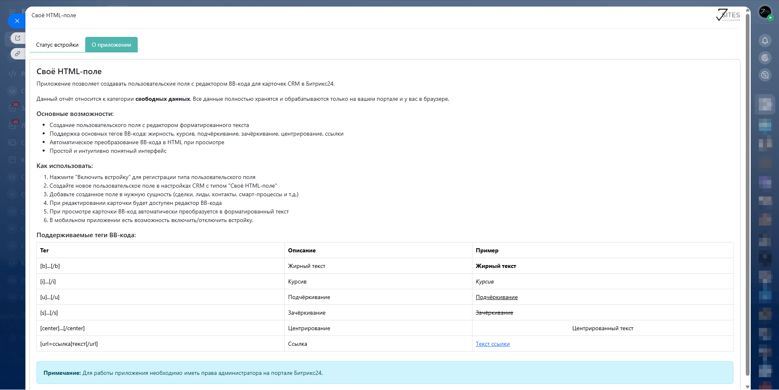Click the large Своё HTML-поле heading
Screen dimensions: 779x390
[69, 71]
